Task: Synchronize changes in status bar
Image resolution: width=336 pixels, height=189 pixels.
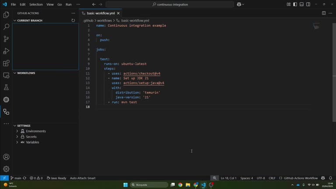Action: pyautogui.click(x=24, y=178)
